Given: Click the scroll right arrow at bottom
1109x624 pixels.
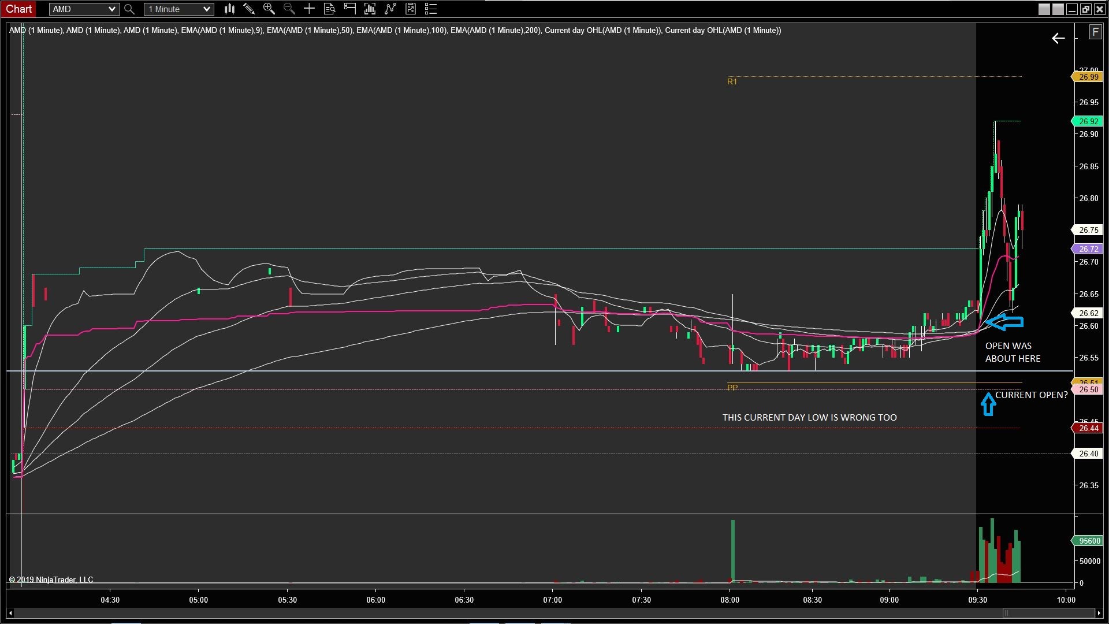Looking at the screenshot, I should point(1099,613).
